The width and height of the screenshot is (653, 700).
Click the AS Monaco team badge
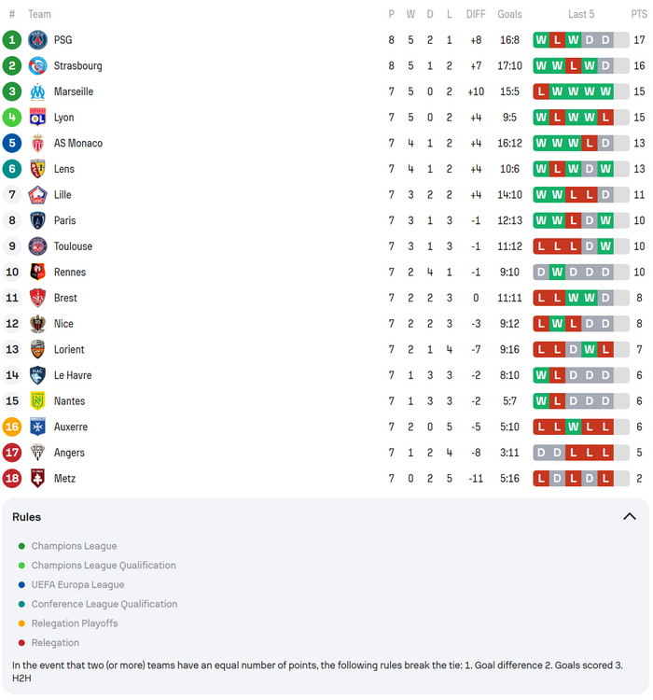37,144
